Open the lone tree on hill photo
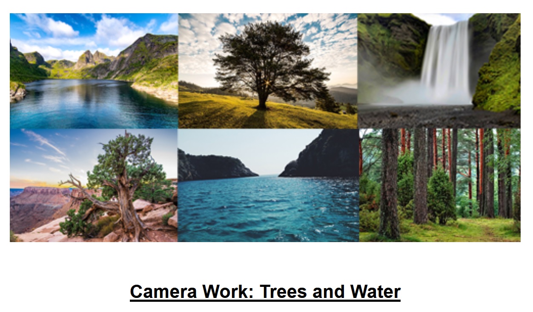The image size is (533, 312). (x=268, y=71)
